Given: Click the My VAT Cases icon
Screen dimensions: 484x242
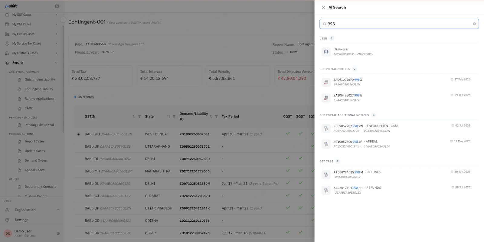Looking at the screenshot, I should (x=7, y=24).
